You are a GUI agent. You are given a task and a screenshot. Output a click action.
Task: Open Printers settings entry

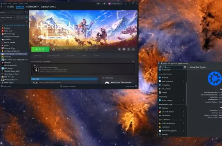(171, 93)
